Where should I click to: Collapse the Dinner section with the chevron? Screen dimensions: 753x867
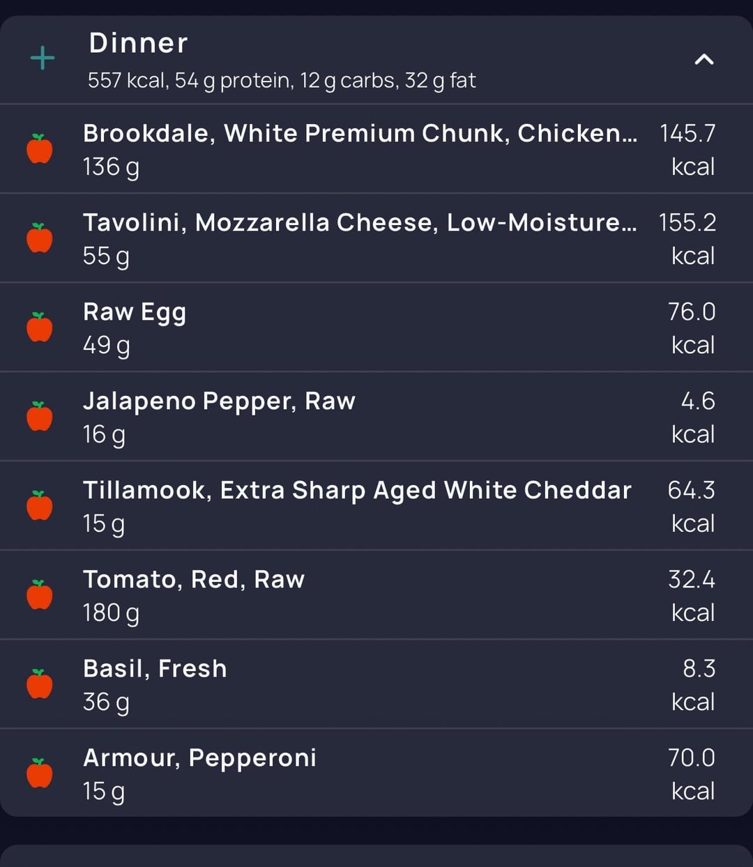(704, 59)
